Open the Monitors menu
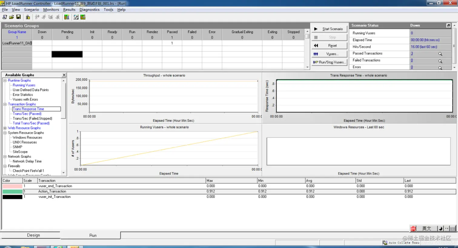Image resolution: width=458 pixels, height=248 pixels. click(51, 10)
